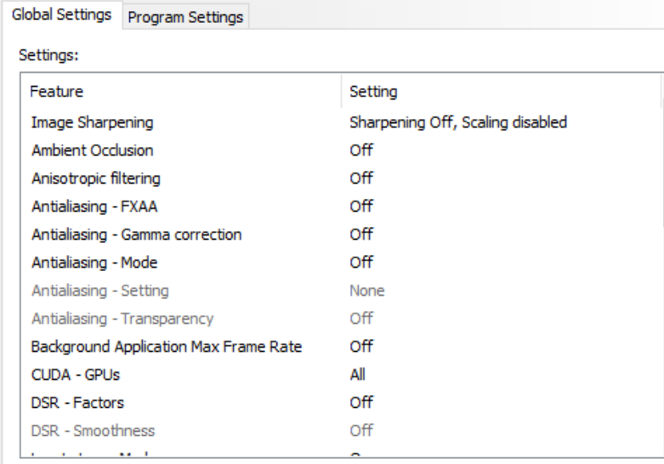Select Background Application Max Frame Rate

pyautogui.click(x=167, y=347)
